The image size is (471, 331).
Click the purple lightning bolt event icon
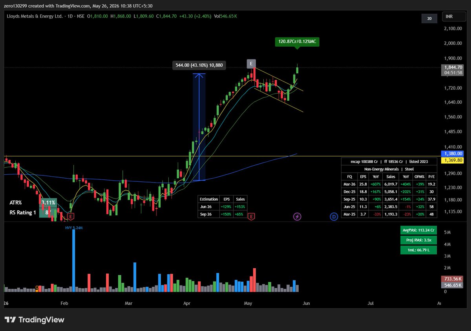[298, 216]
